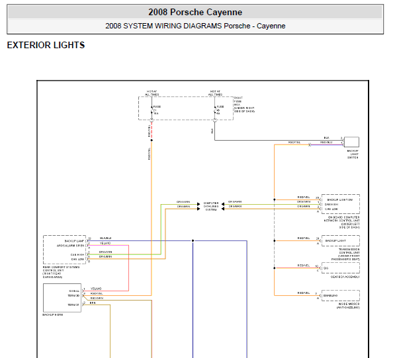The image size is (397, 358).
Task: Click the 'RED/GRN' wire label at backup horn
Action: 97,298
